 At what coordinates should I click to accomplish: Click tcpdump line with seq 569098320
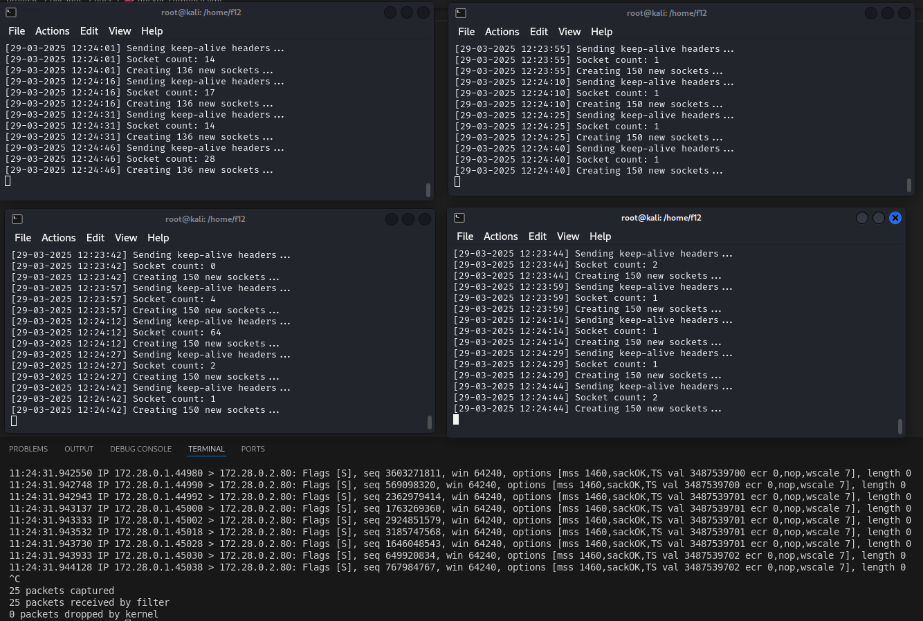tap(457, 485)
